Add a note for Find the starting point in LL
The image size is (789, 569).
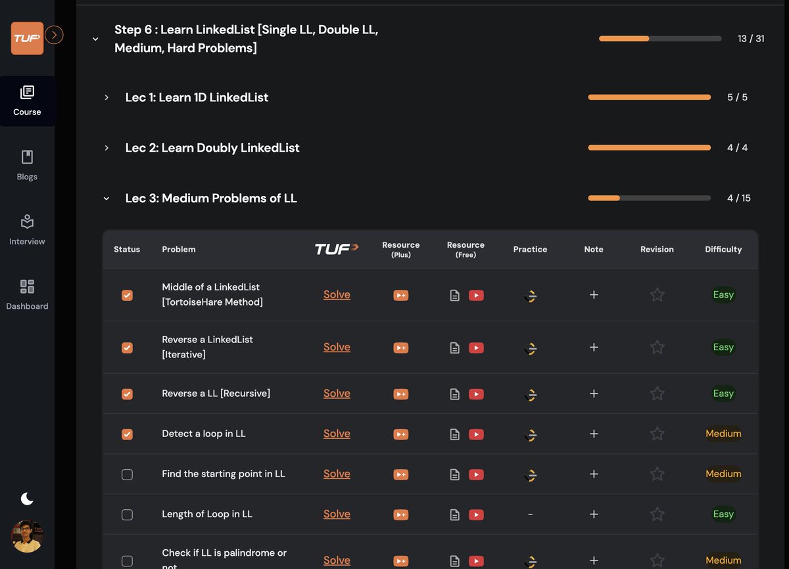pos(594,474)
